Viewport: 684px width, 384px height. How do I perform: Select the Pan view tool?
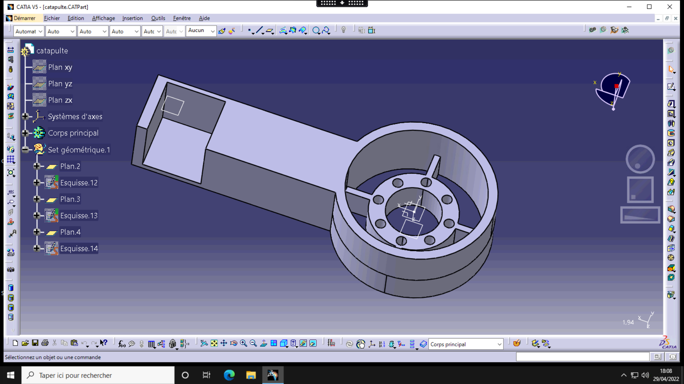[224, 343]
